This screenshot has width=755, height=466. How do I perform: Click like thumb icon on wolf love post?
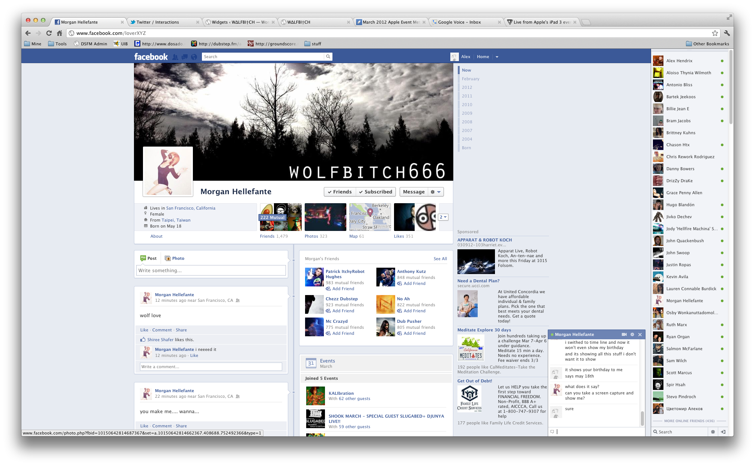point(143,340)
